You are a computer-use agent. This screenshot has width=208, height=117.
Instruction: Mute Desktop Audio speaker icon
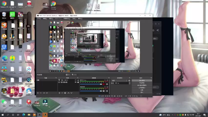click(104, 91)
